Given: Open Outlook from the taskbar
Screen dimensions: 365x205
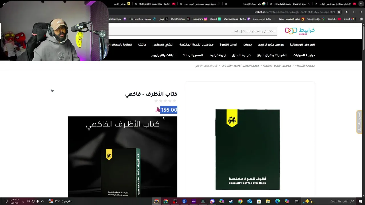Looking at the screenshot, I should click(x=250, y=201).
